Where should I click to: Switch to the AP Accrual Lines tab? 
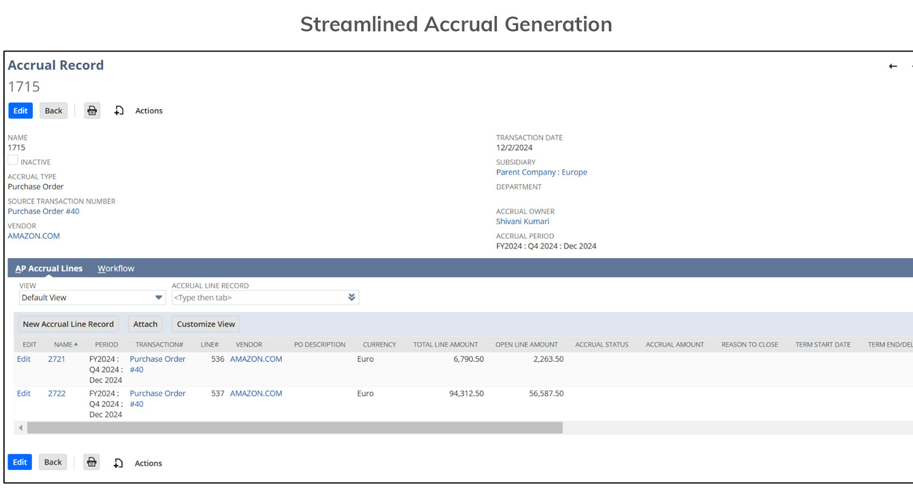click(49, 268)
